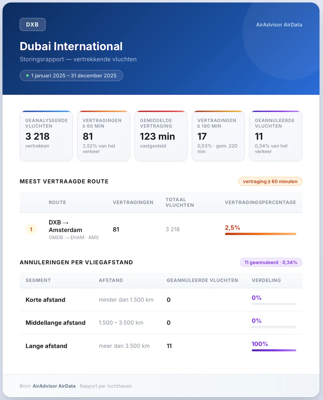Viewport: 323px width, 400px height.
Task: Click 'Annuleringen per vliegafstand' heading
Action: pos(76,262)
